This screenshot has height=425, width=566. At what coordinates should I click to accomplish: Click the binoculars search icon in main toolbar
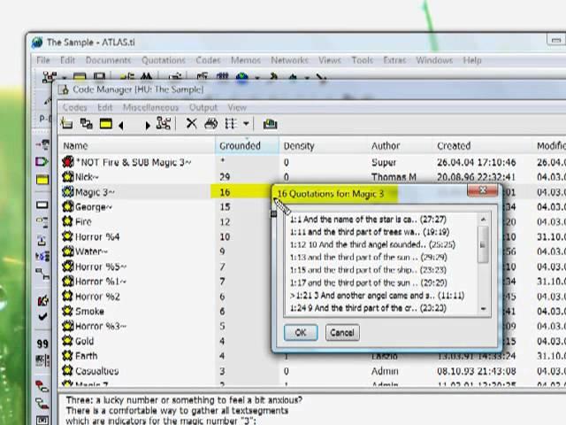146,76
